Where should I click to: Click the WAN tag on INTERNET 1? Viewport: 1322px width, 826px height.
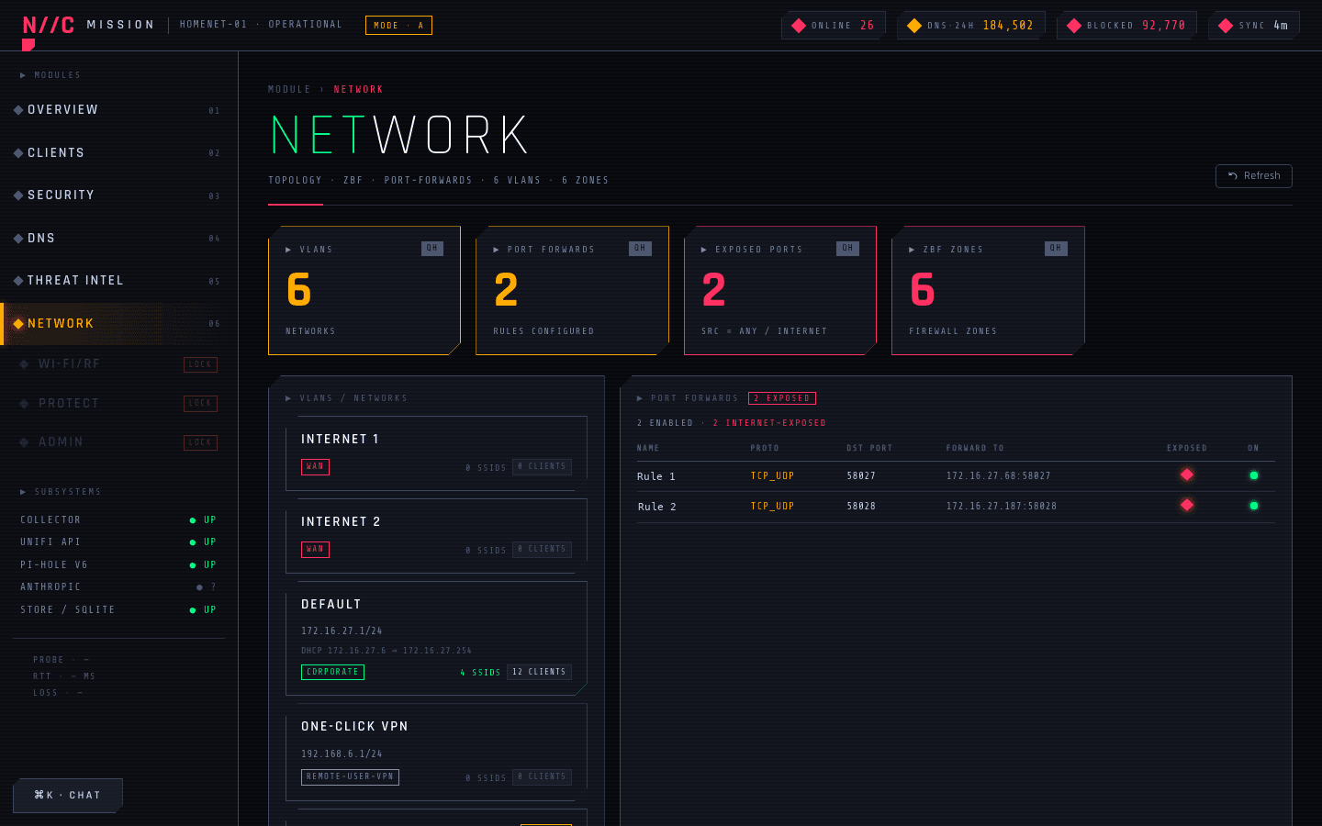tap(315, 467)
